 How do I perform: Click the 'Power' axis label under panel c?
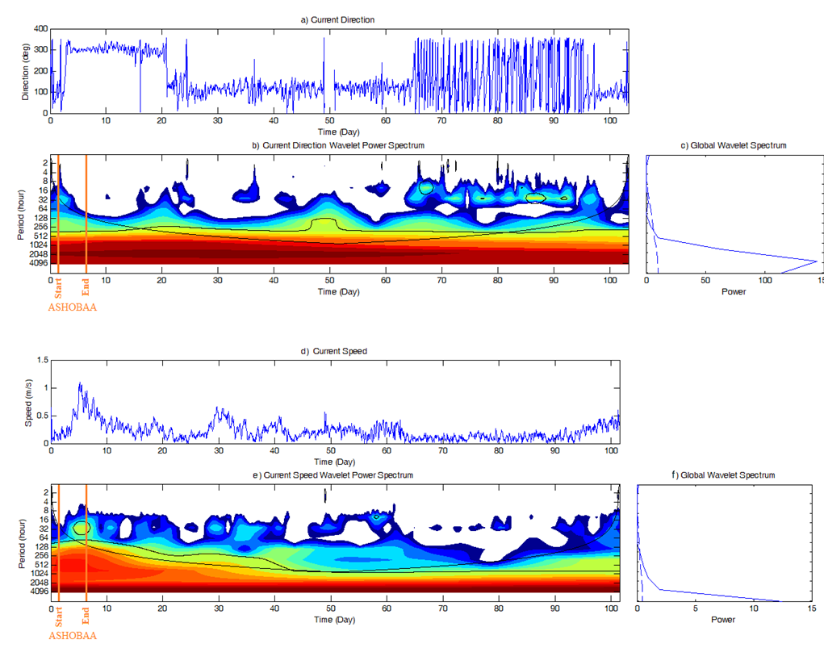point(734,291)
